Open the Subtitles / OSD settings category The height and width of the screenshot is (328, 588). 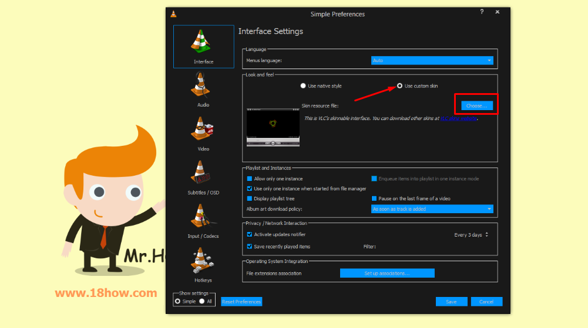pyautogui.click(x=203, y=177)
